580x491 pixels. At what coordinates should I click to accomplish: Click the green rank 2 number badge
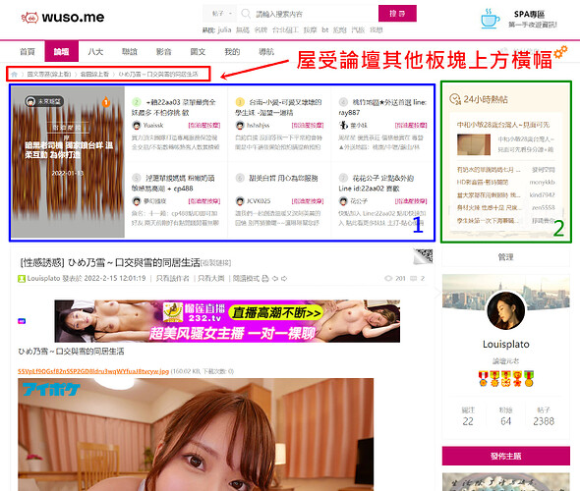tap(137, 102)
